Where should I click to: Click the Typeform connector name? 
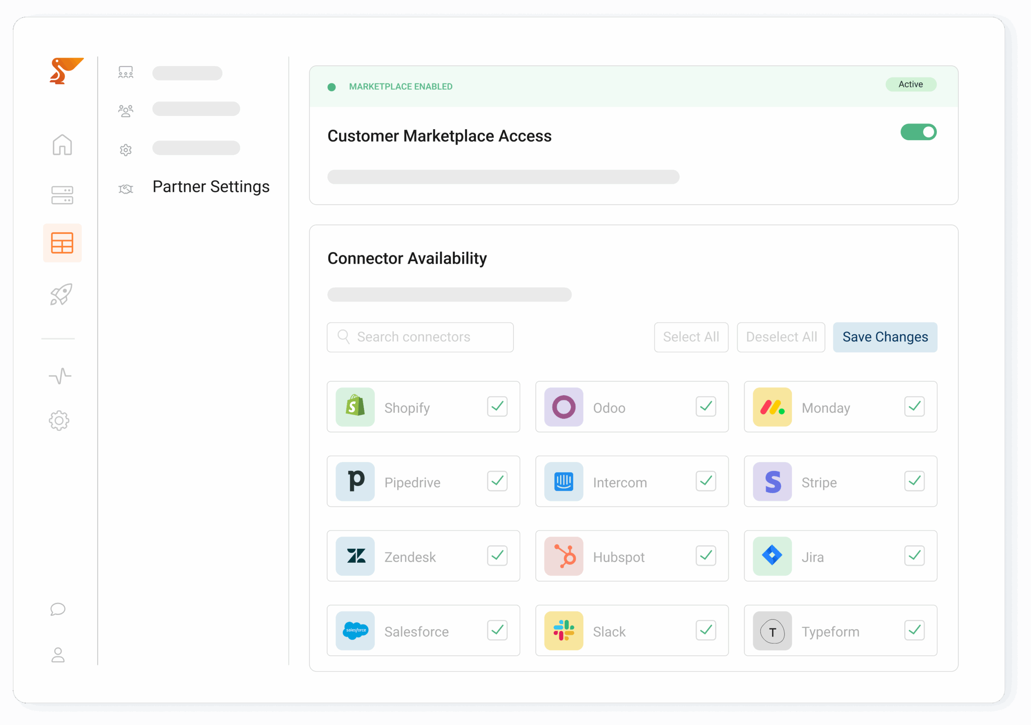(x=830, y=631)
